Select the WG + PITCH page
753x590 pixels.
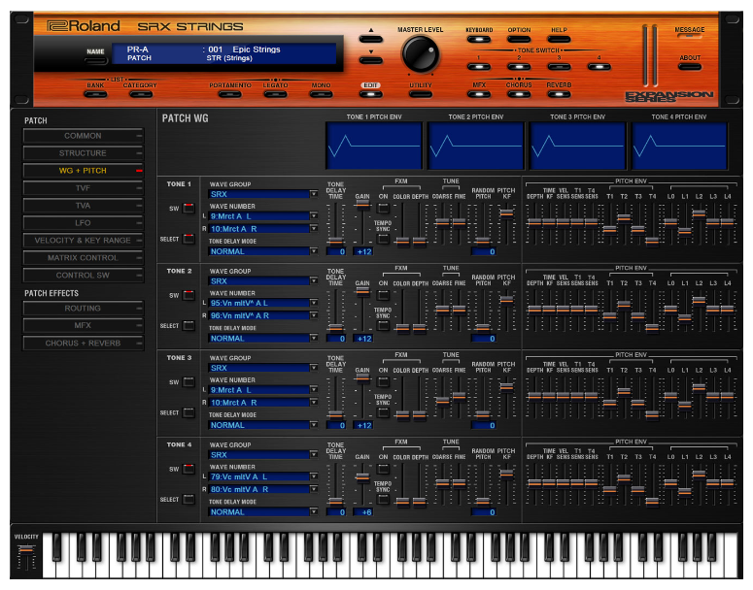coord(84,171)
